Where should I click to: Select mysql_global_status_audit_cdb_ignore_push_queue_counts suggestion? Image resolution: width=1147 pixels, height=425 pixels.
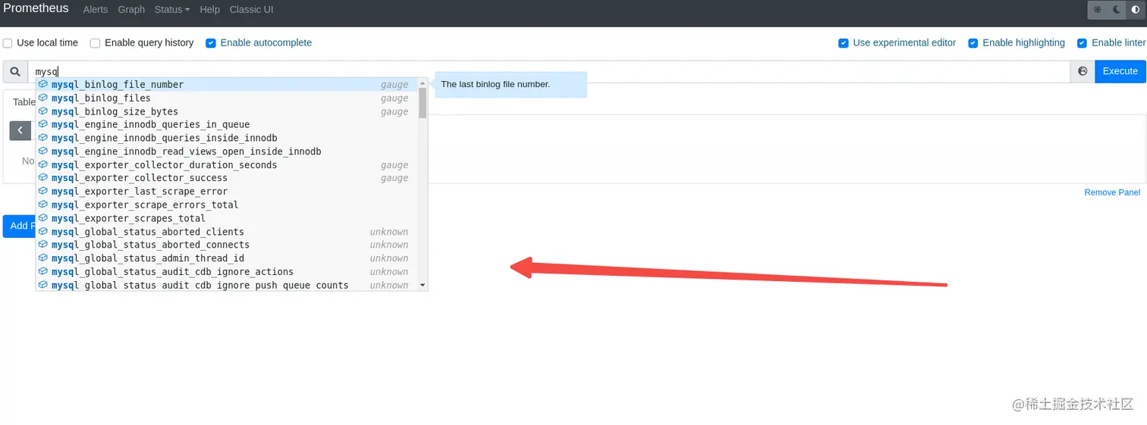tap(227, 285)
